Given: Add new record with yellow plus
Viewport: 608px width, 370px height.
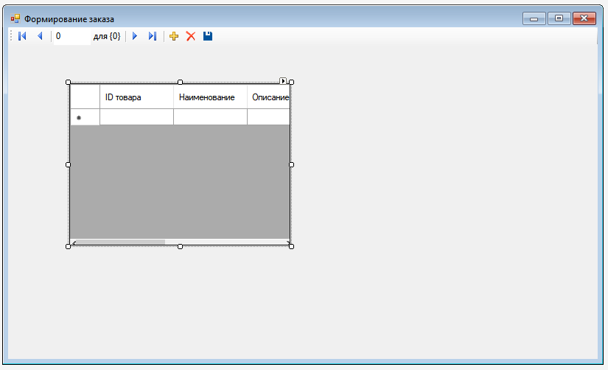Looking at the screenshot, I should click(x=174, y=36).
